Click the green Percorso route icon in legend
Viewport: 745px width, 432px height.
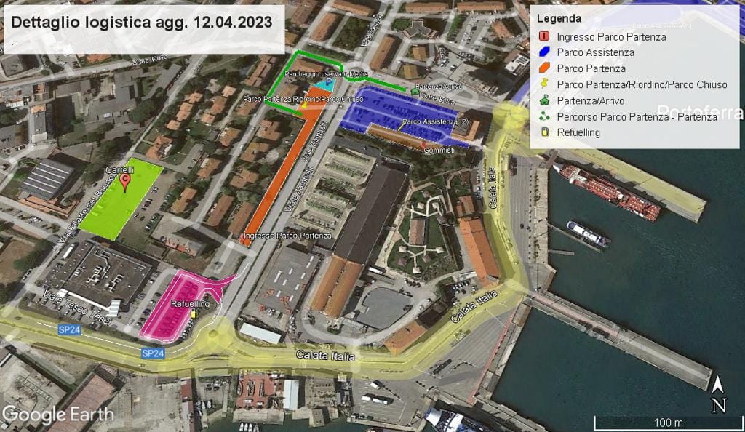coord(543,116)
